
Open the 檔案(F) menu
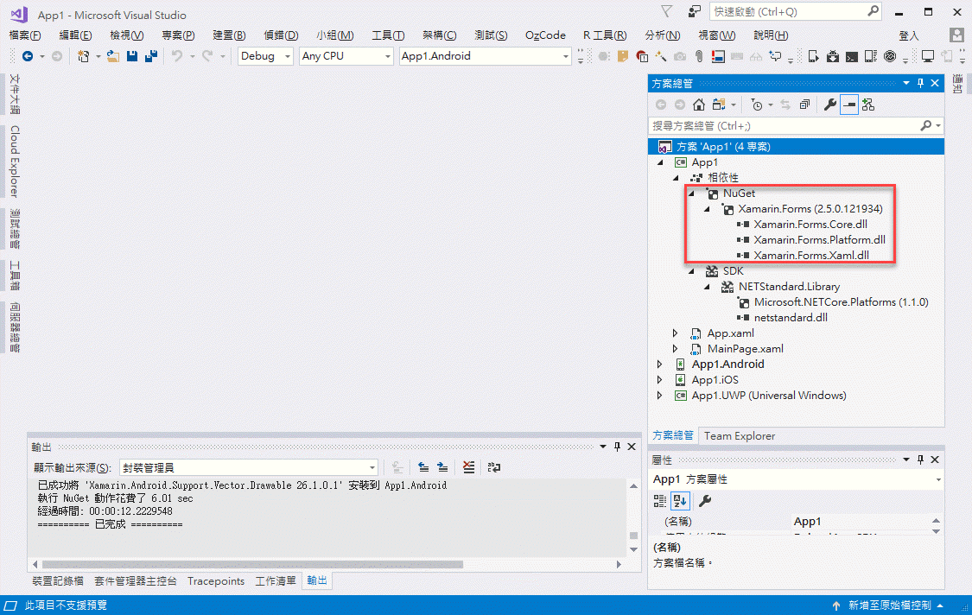(25, 35)
